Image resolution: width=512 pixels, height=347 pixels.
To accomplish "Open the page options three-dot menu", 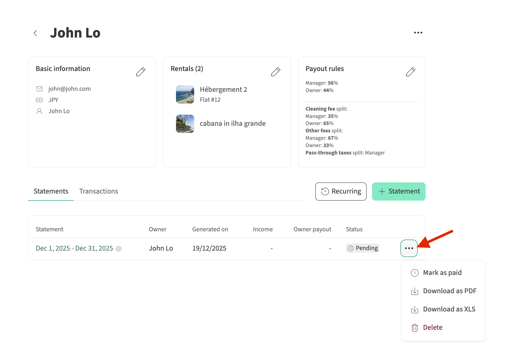I will (x=418, y=33).
